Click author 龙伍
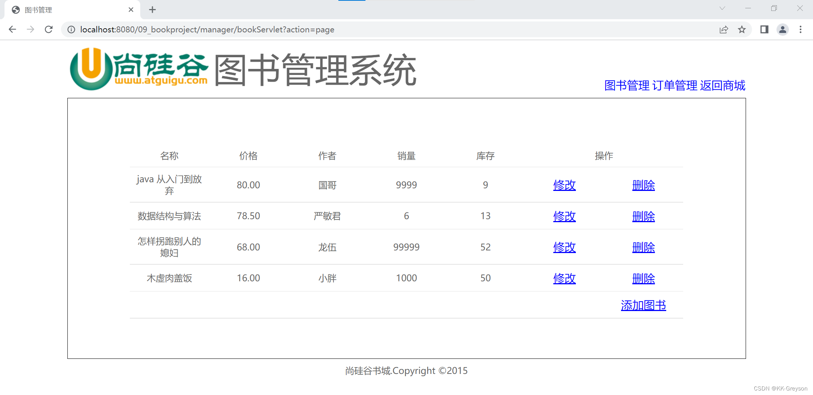The width and height of the screenshot is (813, 395). (x=327, y=247)
